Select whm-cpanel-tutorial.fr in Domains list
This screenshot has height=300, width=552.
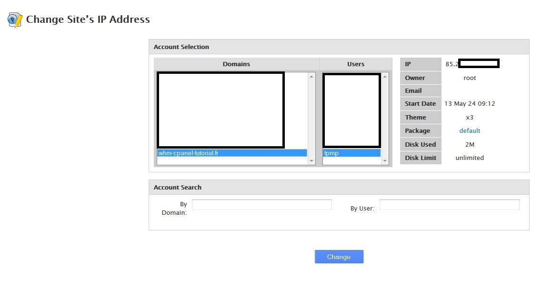pos(231,153)
